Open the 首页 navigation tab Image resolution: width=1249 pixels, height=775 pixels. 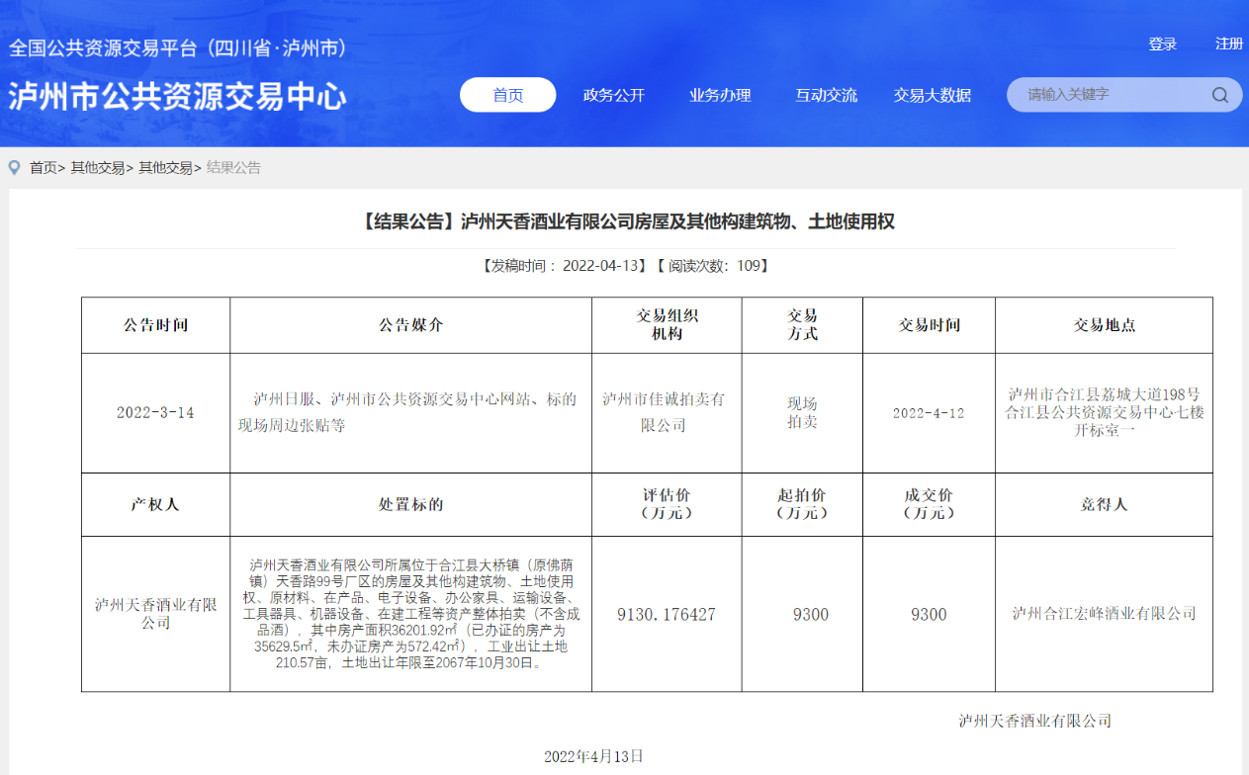(x=507, y=95)
